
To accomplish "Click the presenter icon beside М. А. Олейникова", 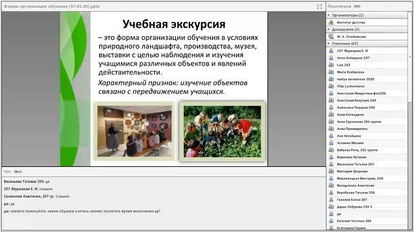I will (331, 37).
